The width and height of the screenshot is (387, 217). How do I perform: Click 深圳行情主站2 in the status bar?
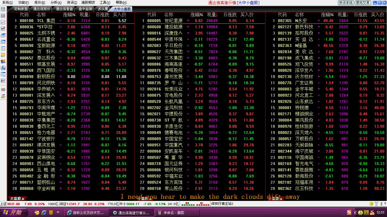click(x=222, y=204)
